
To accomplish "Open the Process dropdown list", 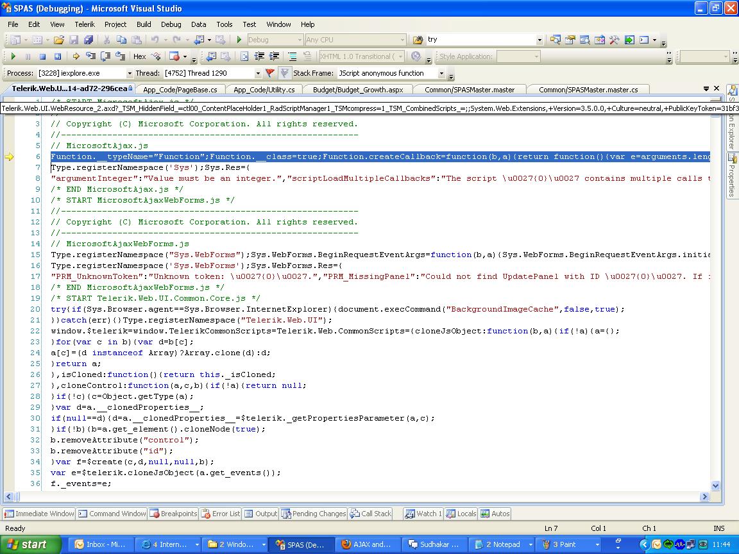I will [x=129, y=74].
